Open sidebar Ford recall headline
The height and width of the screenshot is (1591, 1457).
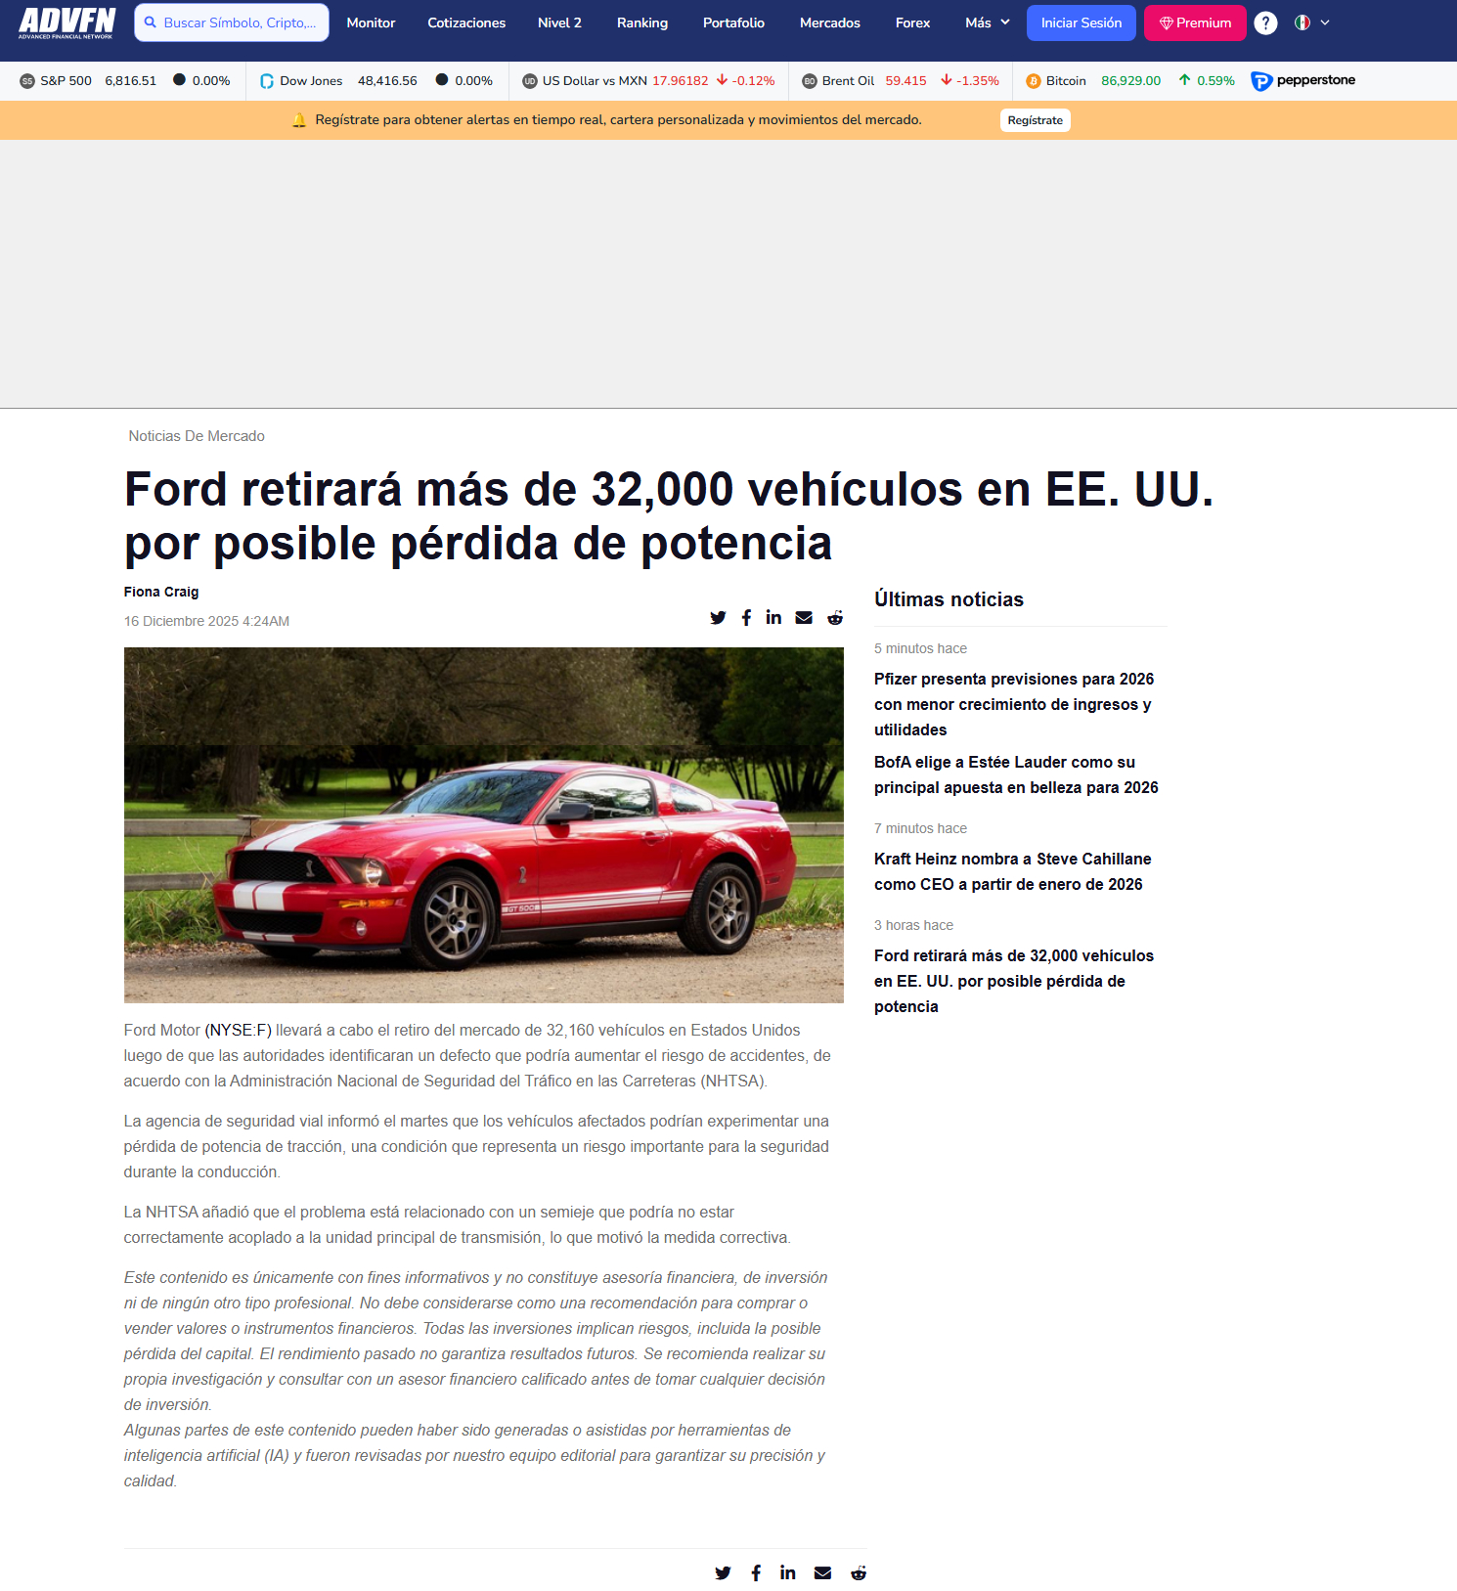coord(1014,981)
